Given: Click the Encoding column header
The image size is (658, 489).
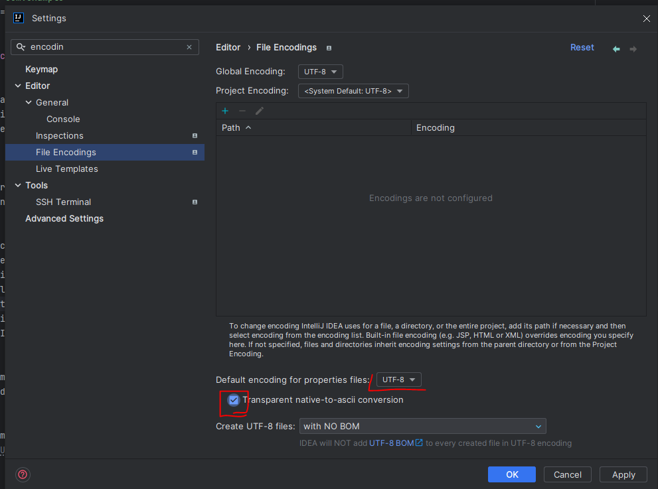Looking at the screenshot, I should tap(529, 127).
